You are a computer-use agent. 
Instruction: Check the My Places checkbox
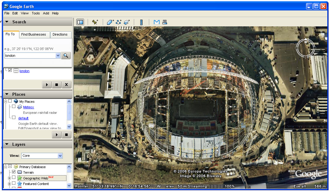tap(10, 101)
